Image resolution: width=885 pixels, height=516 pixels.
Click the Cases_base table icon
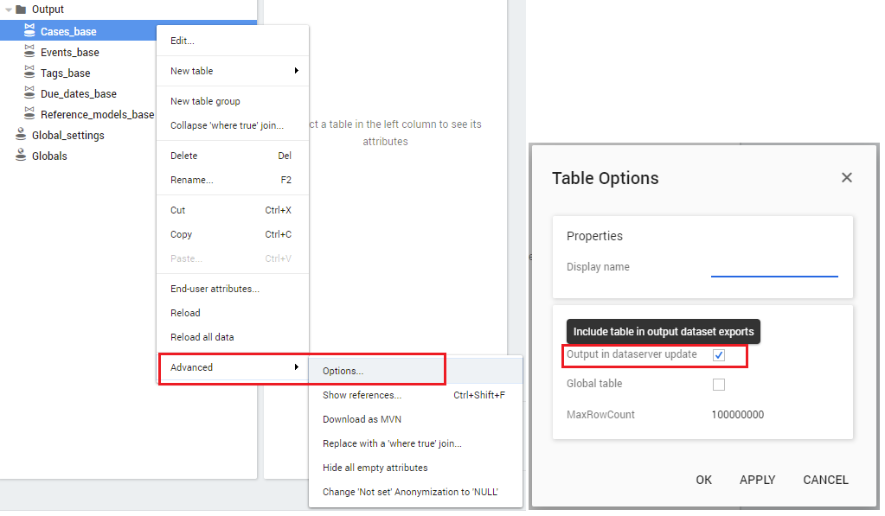coord(29,31)
